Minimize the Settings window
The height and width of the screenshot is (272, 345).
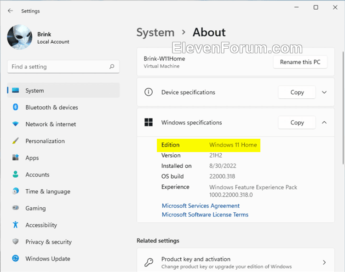(297, 7)
